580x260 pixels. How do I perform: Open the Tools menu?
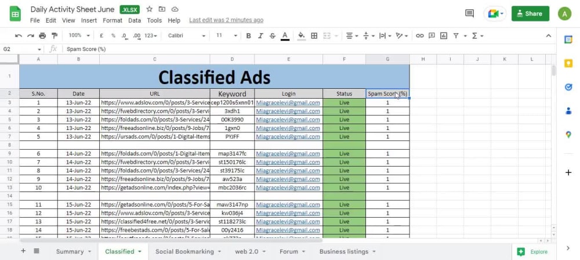coord(154,20)
